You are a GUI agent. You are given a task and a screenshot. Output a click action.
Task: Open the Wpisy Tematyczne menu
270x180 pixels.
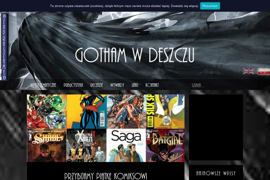(43, 85)
